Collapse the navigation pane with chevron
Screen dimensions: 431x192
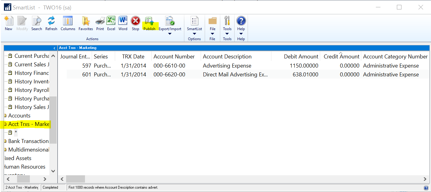[54, 48]
